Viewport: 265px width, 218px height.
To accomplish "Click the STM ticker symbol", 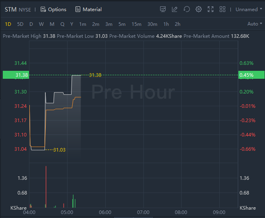I will (x=10, y=9).
